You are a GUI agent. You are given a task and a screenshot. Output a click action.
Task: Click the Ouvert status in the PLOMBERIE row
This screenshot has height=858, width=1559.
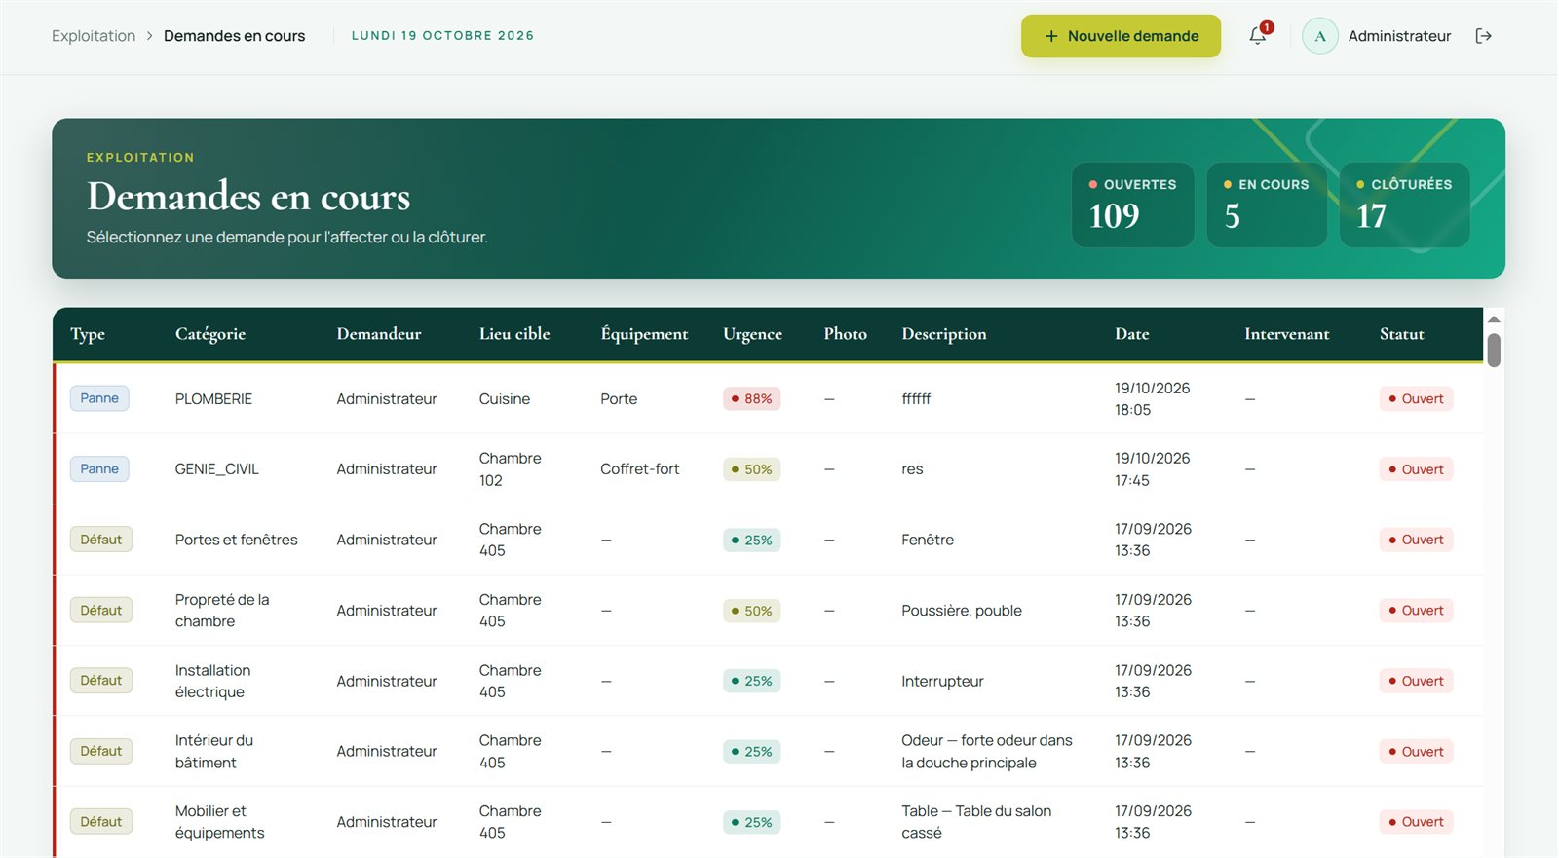1416,398
